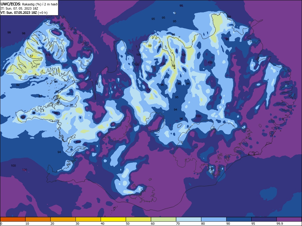Click the pale green 60–70 legend swatch
The image size is (302, 226).
[163, 219]
